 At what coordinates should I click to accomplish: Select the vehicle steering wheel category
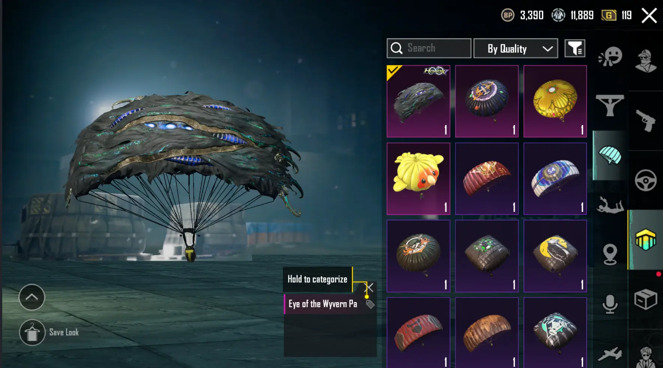point(646,180)
